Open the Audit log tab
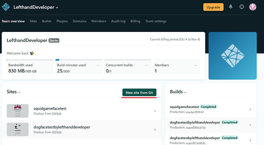Screen dimensions: 264x145 (118, 21)
